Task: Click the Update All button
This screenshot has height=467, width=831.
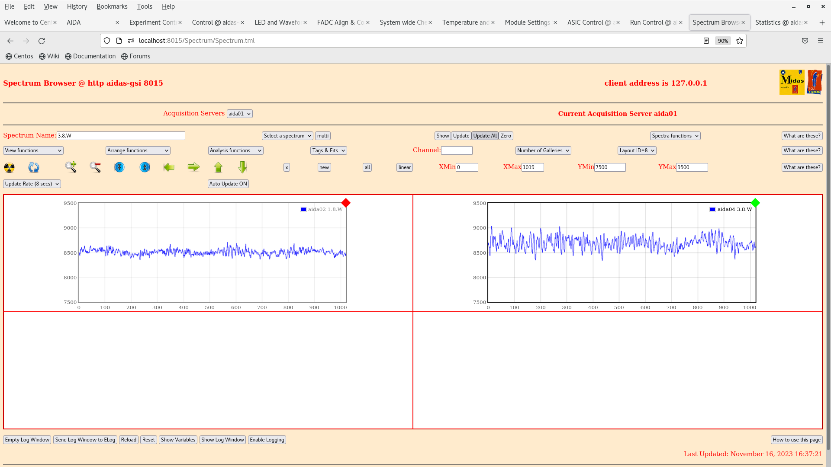Action: click(x=485, y=136)
